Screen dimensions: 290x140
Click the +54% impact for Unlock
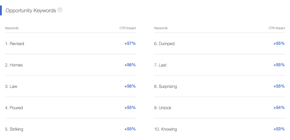(x=279, y=108)
